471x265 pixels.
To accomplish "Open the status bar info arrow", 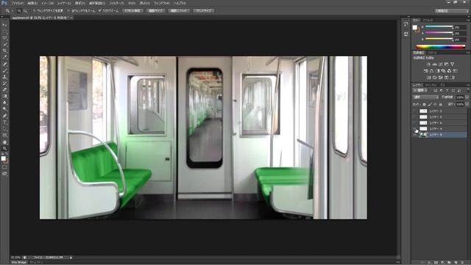I will point(71,258).
